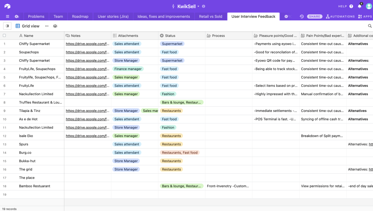This screenshot has height=211, width=373.
Task: Open the Automations panel
Action: [340, 16]
